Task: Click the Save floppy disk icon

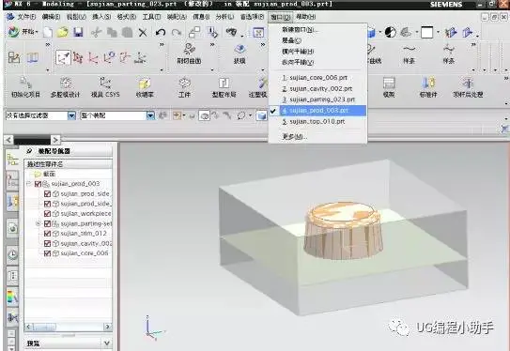Action: (x=78, y=32)
